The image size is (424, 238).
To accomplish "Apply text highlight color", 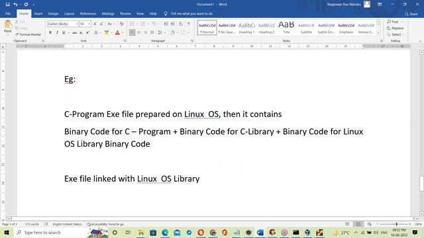I will tap(107, 32).
